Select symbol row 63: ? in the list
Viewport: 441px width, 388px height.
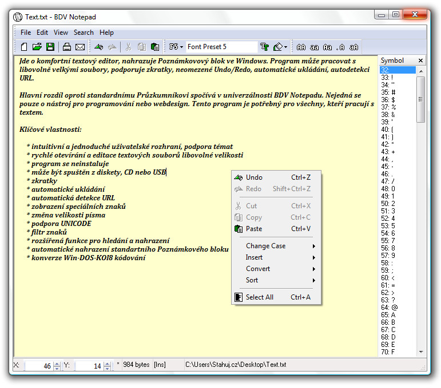[398, 300]
